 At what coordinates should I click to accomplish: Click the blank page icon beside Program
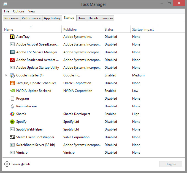[x=12, y=99]
